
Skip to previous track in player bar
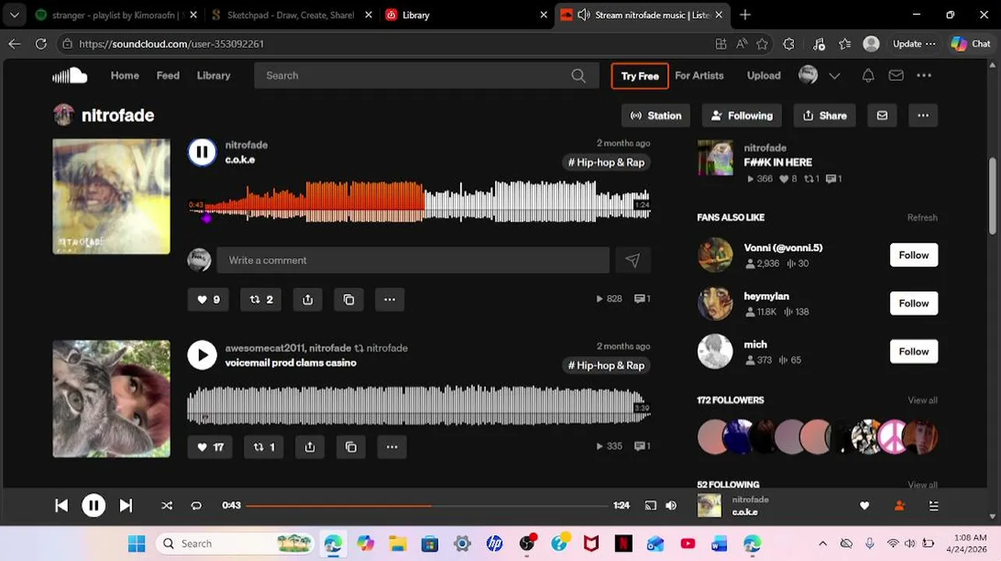coord(62,506)
